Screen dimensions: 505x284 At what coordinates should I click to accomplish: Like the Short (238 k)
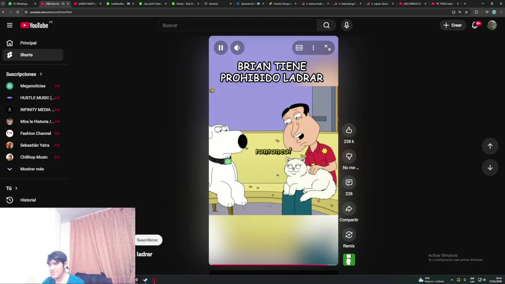pos(349,130)
